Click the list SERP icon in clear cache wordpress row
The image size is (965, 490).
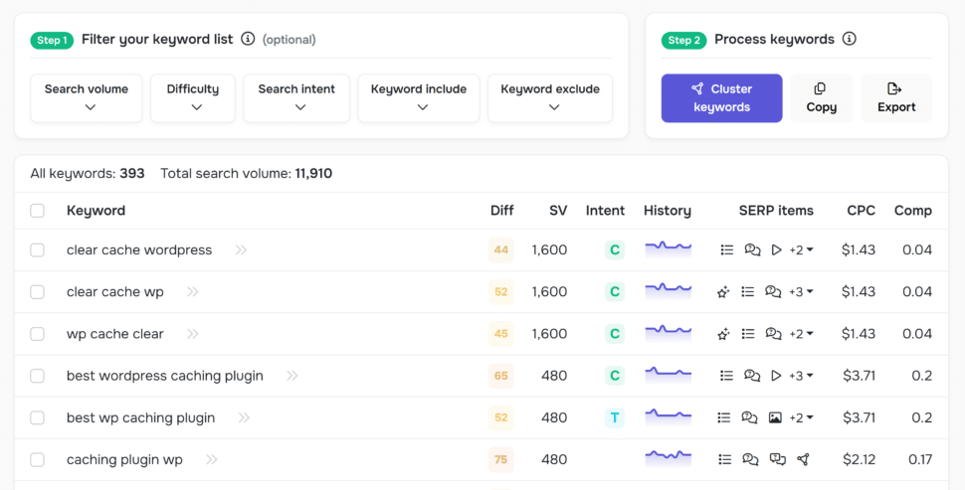(727, 249)
